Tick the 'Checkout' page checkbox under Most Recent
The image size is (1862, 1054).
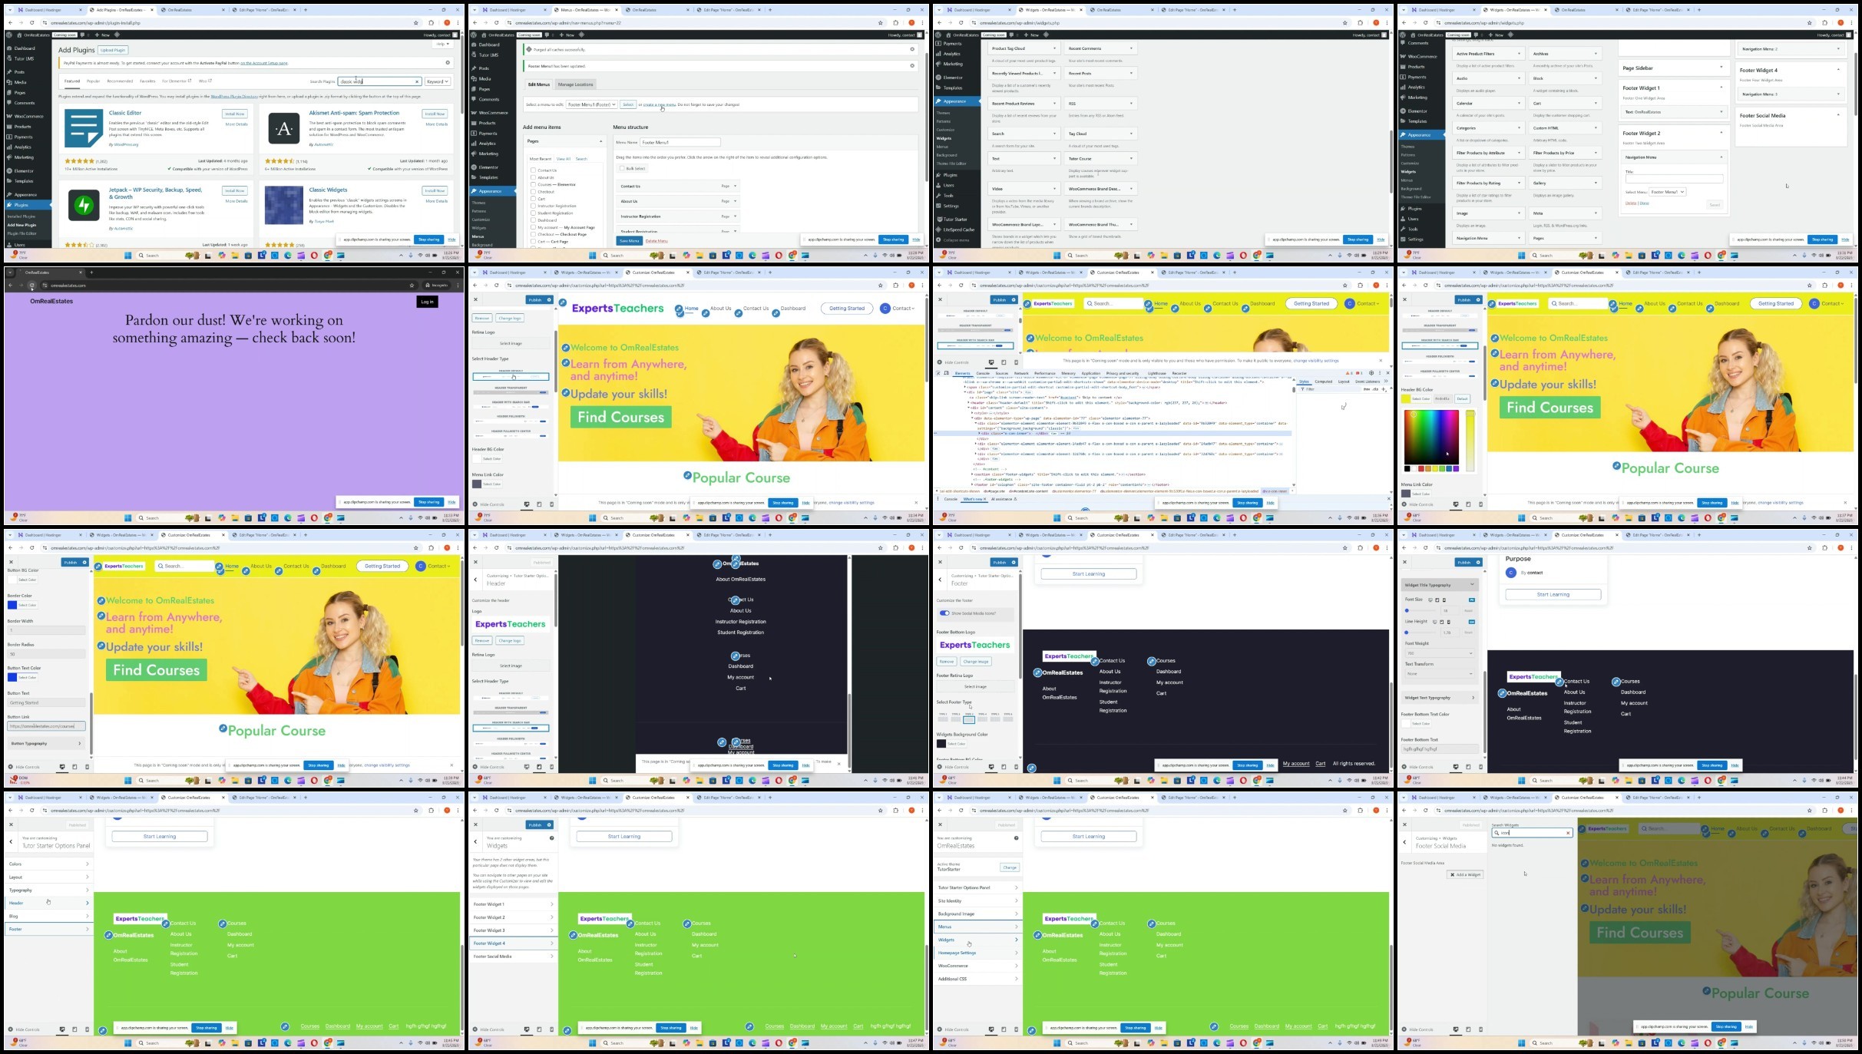coord(533,192)
